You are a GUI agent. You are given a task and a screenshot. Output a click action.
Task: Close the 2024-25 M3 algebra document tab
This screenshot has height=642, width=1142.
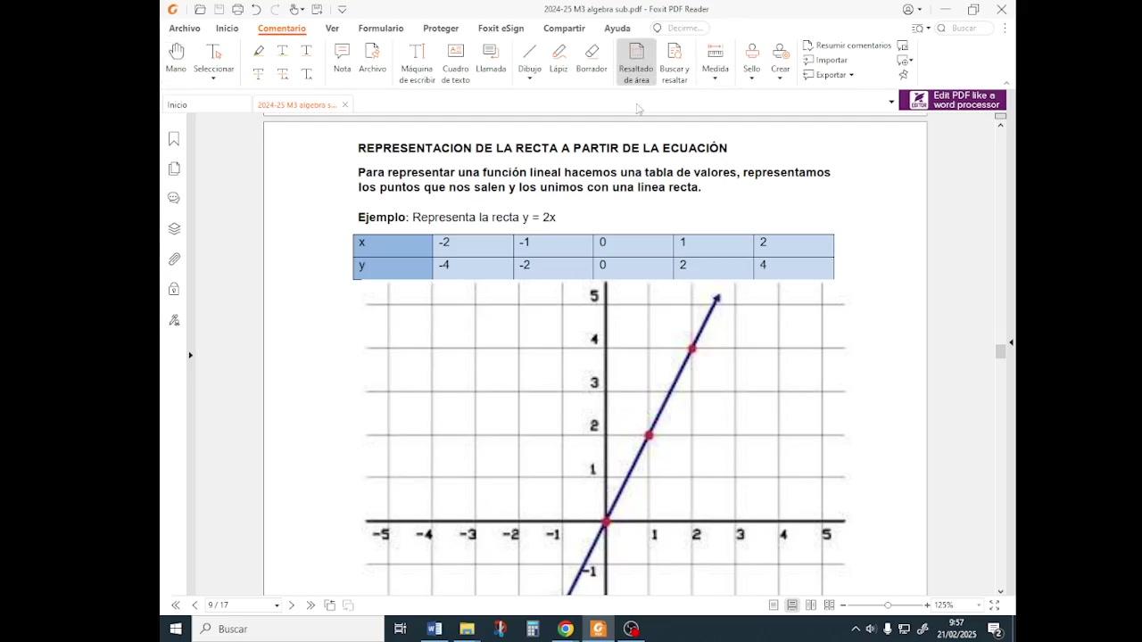pyautogui.click(x=345, y=105)
